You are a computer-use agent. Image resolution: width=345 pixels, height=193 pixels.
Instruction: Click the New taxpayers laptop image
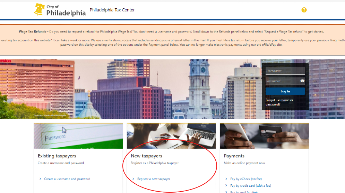(x=171, y=136)
